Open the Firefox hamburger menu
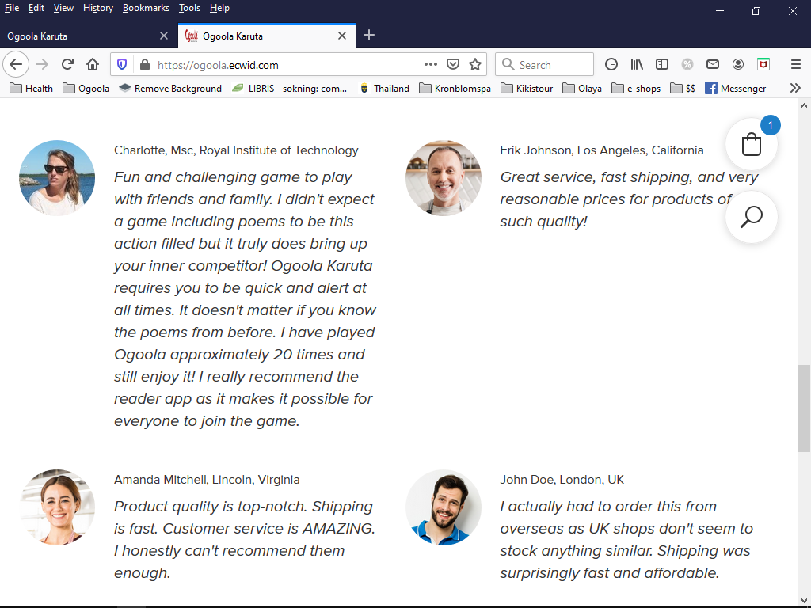This screenshot has height=608, width=811. [x=796, y=65]
